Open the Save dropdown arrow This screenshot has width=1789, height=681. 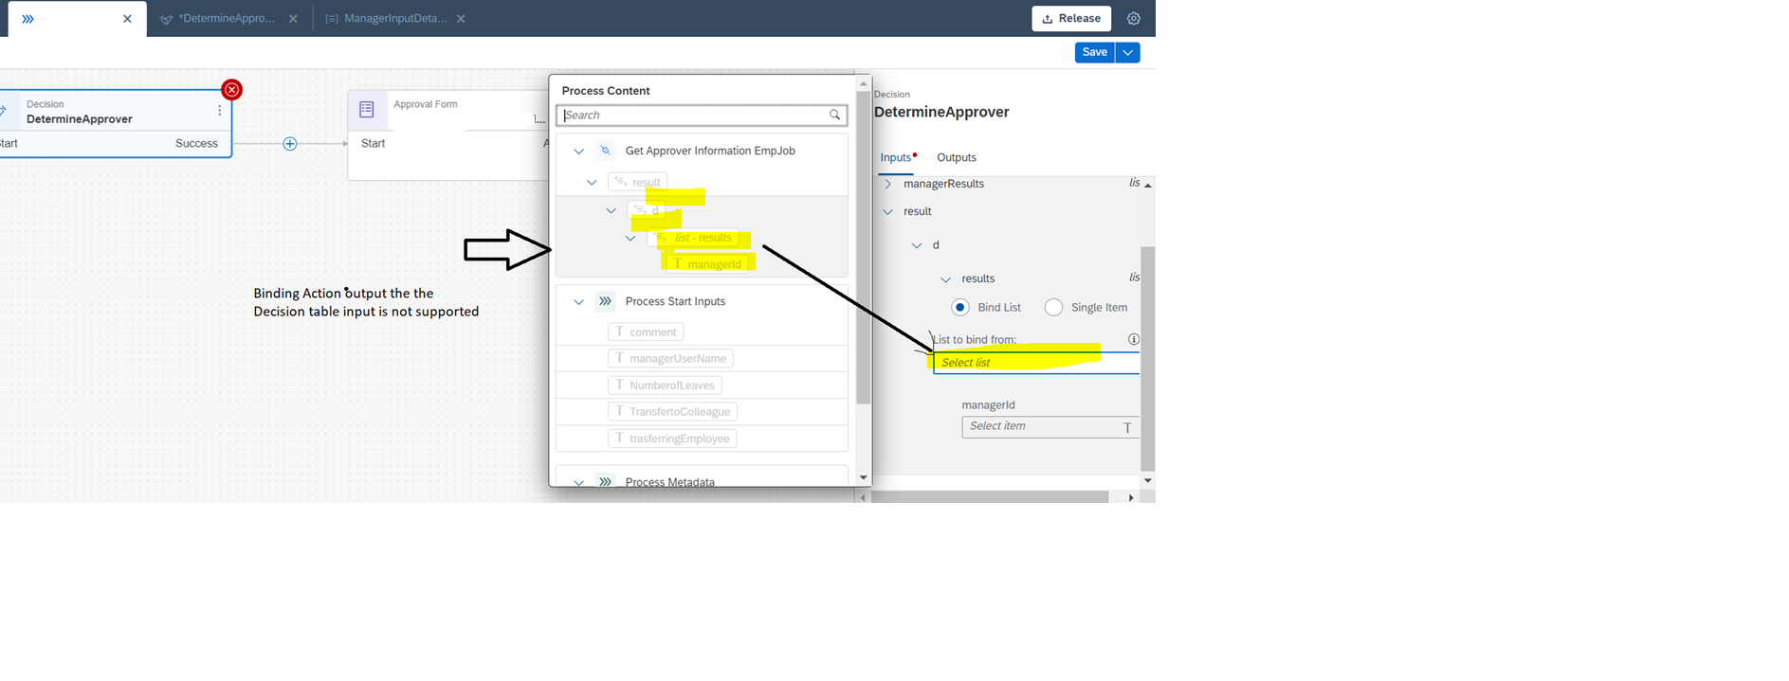1127,53
